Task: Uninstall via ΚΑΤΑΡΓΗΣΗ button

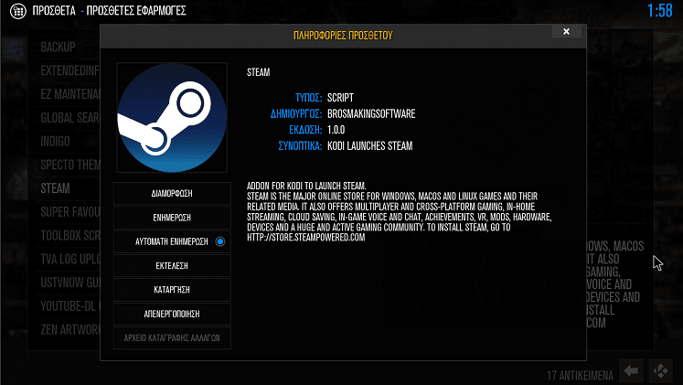Action: click(x=172, y=290)
